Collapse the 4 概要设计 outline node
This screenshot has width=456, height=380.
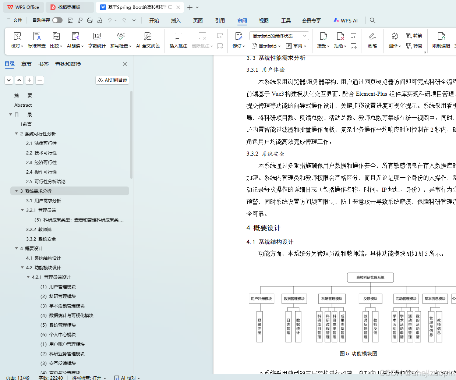pos(17,248)
